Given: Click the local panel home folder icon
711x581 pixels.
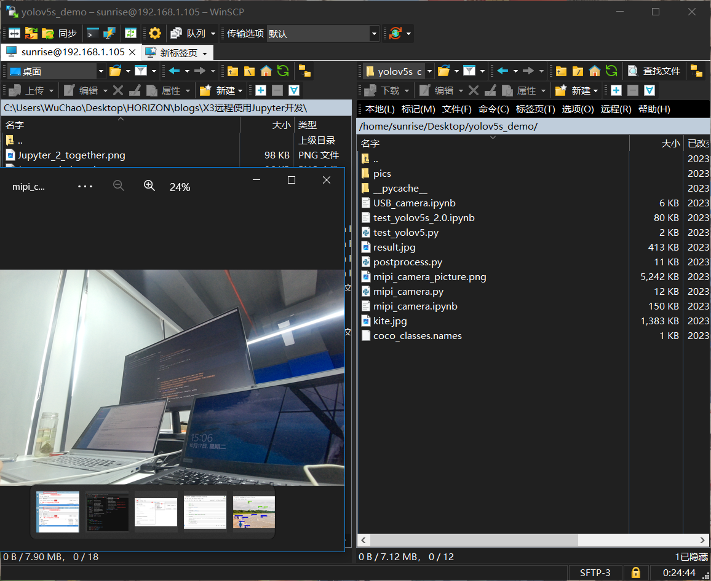Looking at the screenshot, I should [x=266, y=71].
